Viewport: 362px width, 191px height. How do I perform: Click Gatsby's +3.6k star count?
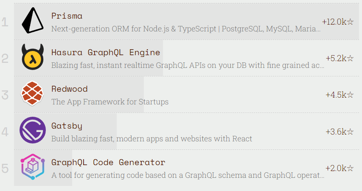pyautogui.click(x=340, y=132)
